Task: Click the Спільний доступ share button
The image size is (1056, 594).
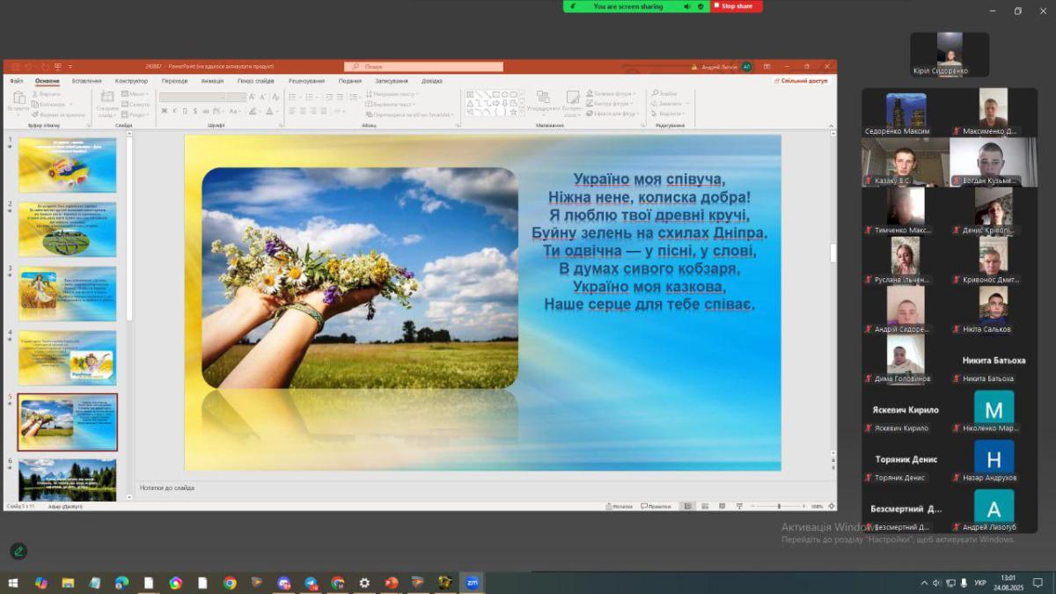Action: point(801,81)
